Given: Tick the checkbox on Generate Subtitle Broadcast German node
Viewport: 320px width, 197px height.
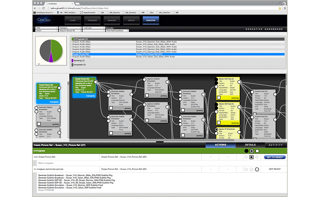Looking at the screenshot, I should point(183,110).
